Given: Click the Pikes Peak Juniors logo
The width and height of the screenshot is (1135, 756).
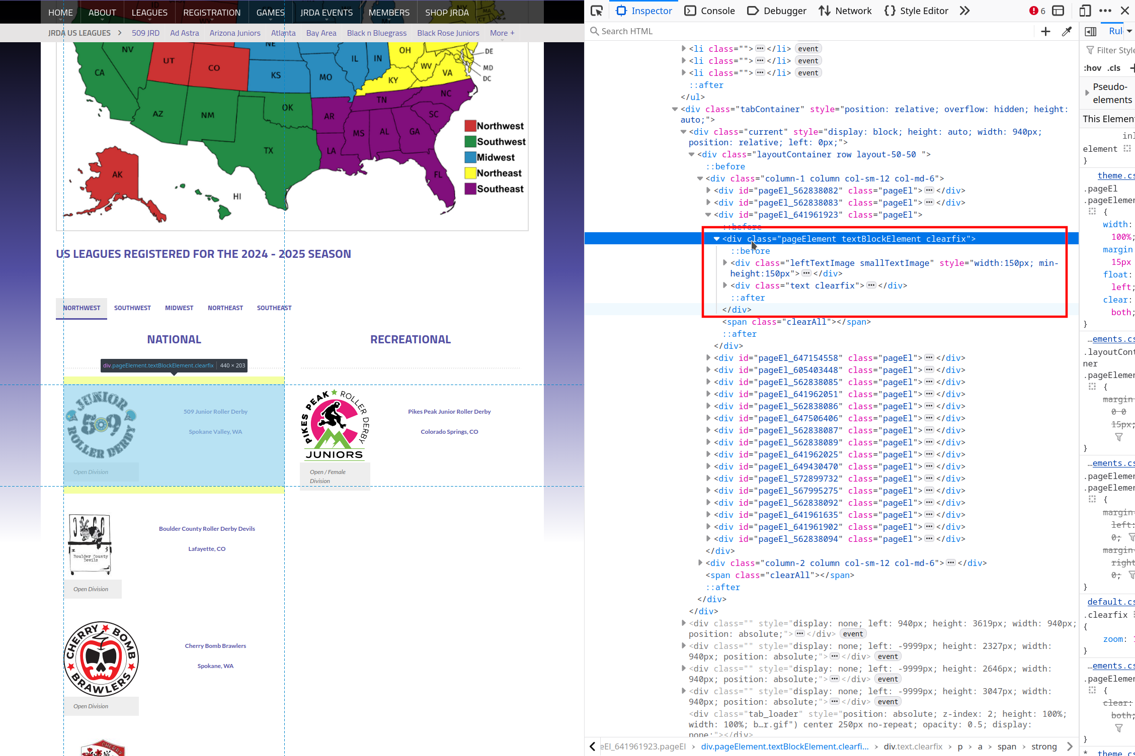Looking at the screenshot, I should pos(335,425).
